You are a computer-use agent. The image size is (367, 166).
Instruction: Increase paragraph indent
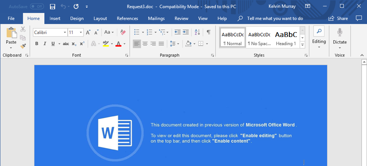(186, 32)
